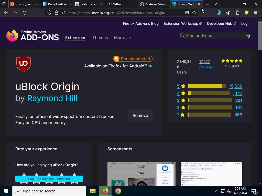The height and width of the screenshot is (196, 262).
Task: Open a new tab with plus icon
Action: point(207,4)
